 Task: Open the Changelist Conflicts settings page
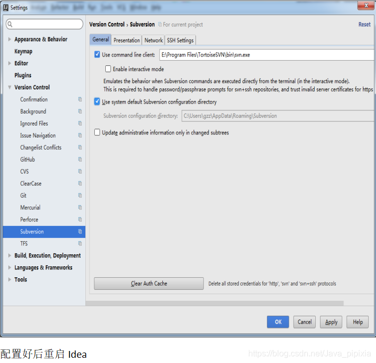click(41, 148)
